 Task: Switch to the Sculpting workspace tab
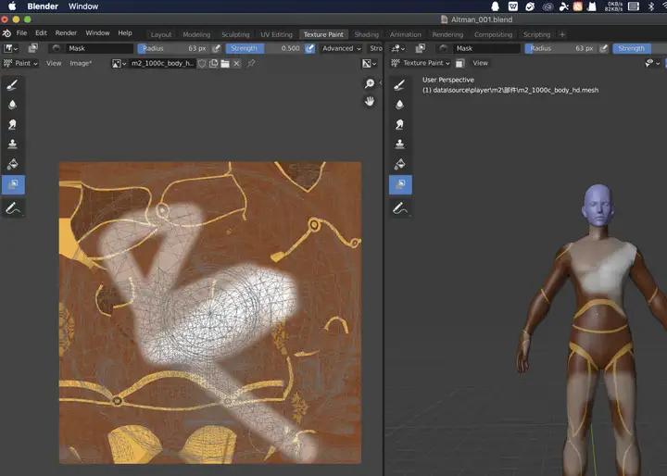(x=234, y=34)
